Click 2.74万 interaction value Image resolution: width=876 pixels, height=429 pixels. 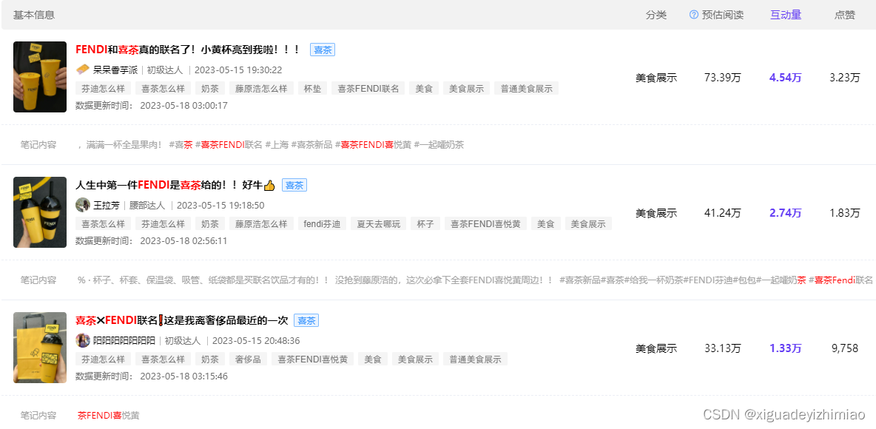786,213
